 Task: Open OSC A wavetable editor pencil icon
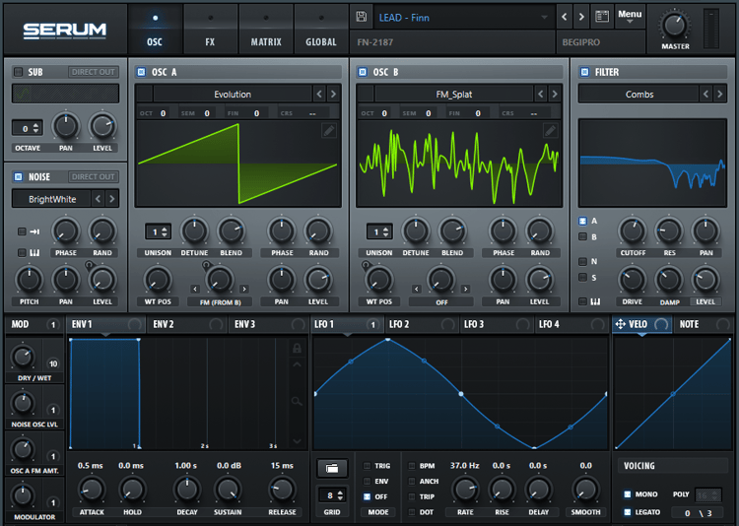(329, 131)
